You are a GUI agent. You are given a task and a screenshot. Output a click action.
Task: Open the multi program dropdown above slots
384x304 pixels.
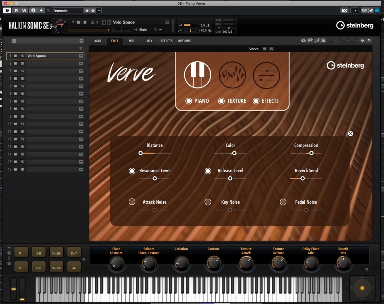(x=81, y=41)
